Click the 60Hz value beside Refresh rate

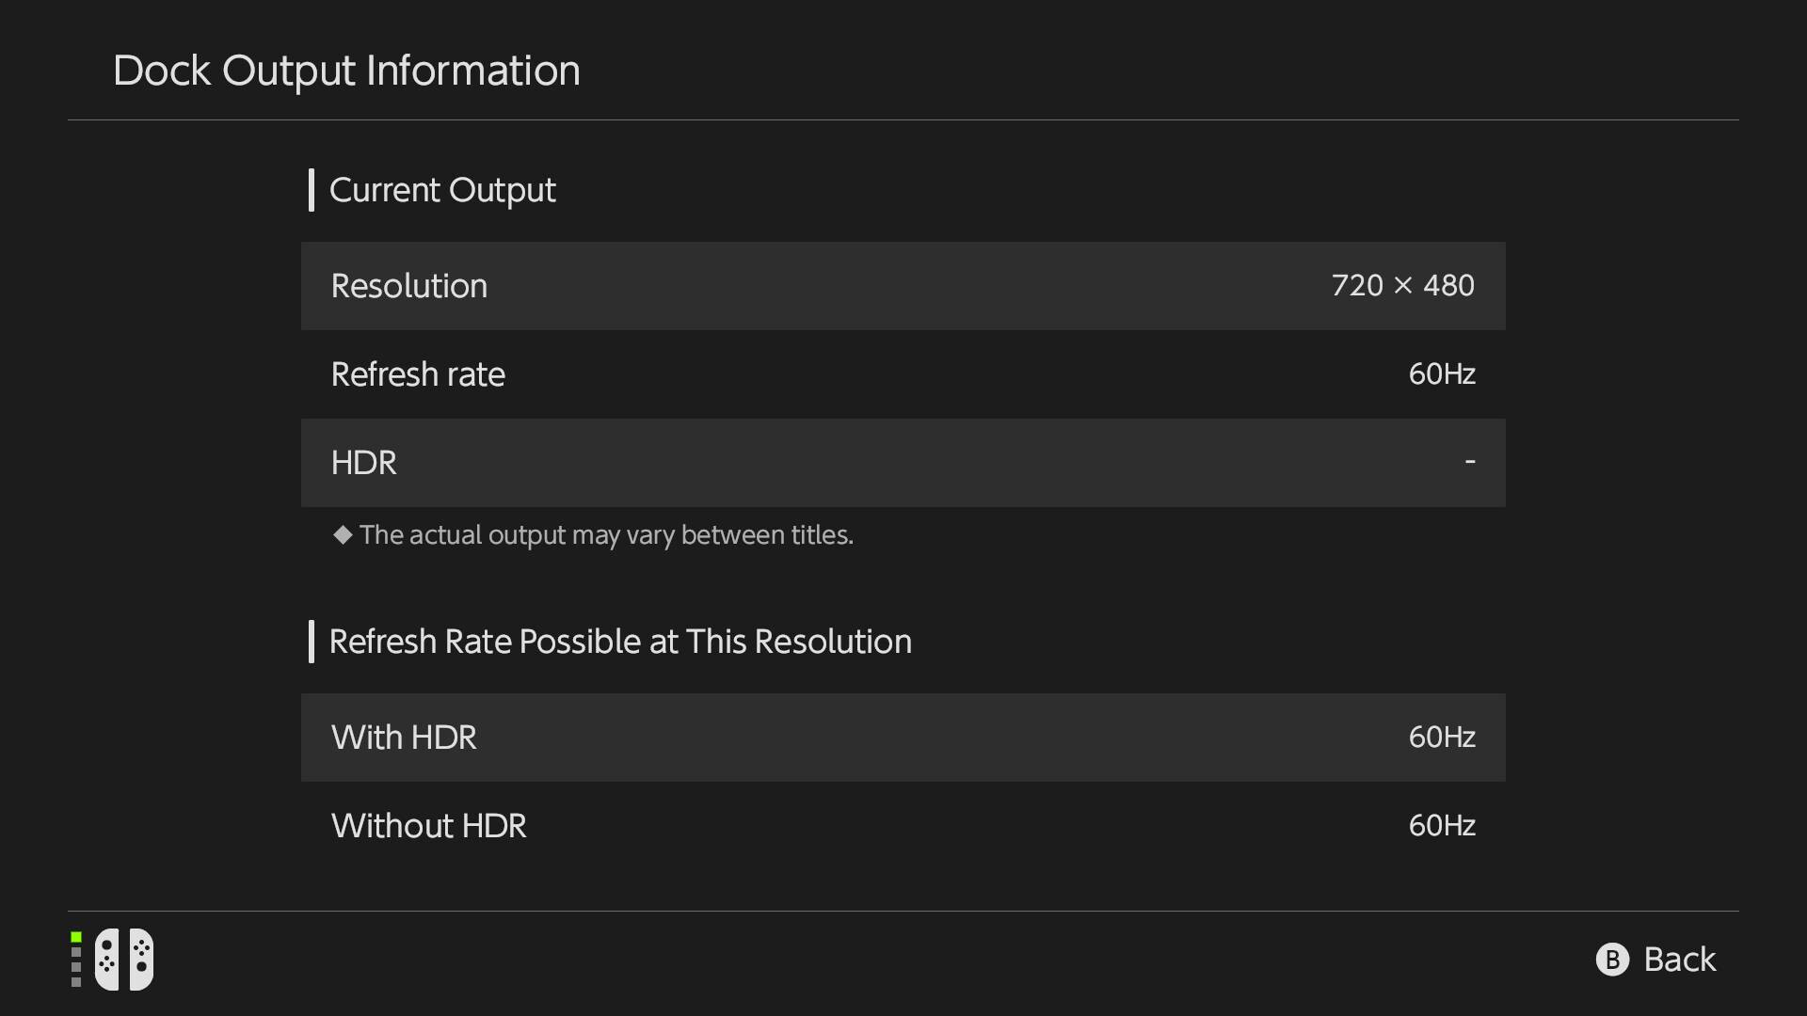click(x=1441, y=374)
